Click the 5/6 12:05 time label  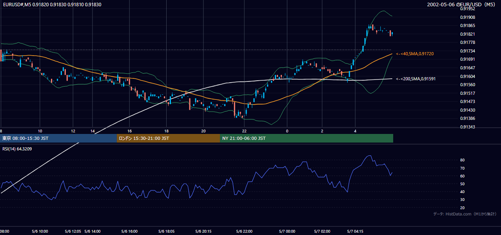tap(73, 231)
